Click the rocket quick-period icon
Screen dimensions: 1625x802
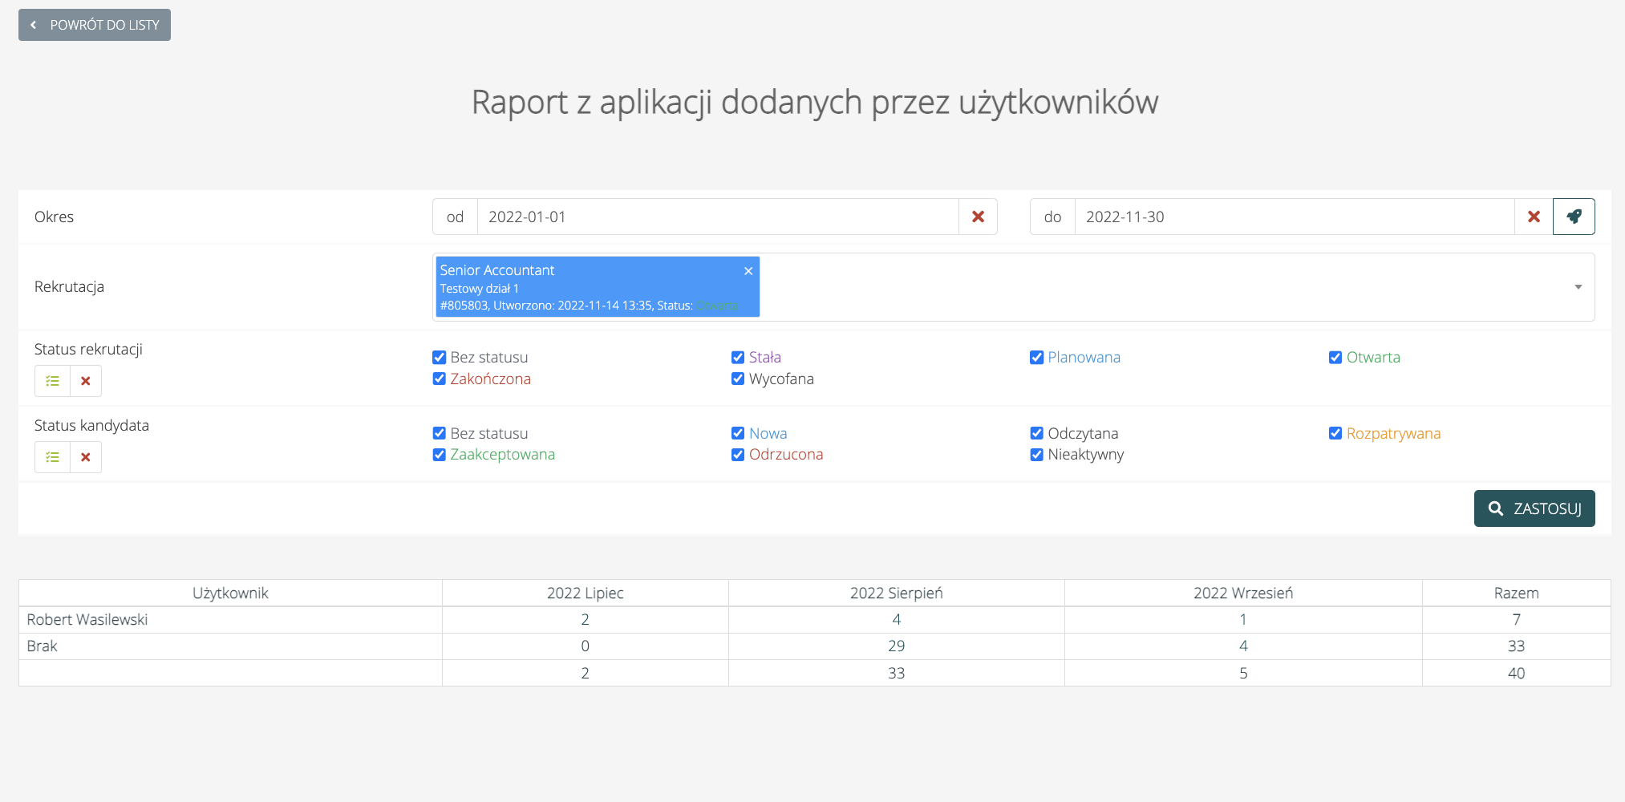1574,217
